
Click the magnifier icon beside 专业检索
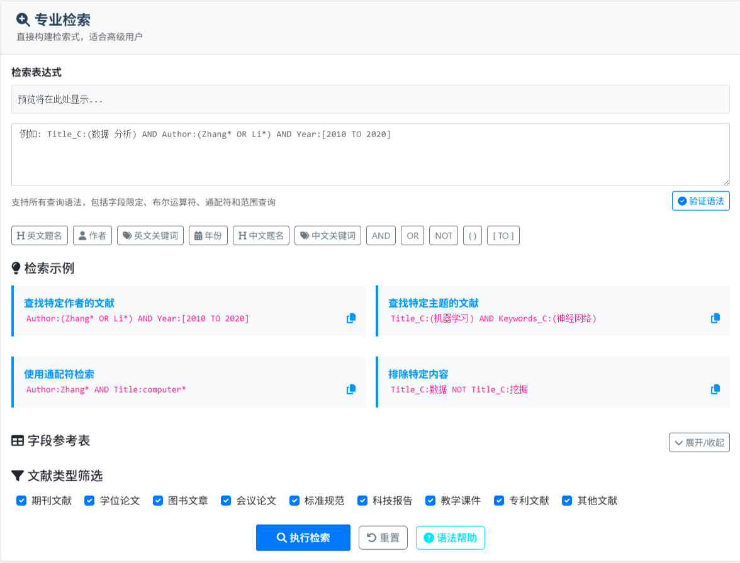[23, 20]
